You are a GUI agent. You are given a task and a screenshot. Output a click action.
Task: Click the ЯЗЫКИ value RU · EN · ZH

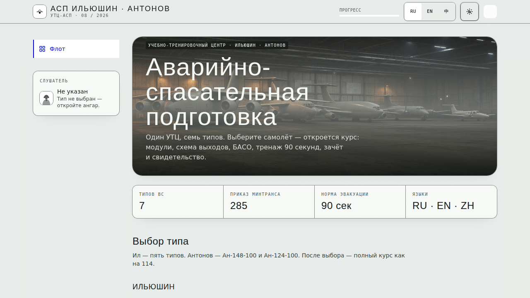(443, 206)
